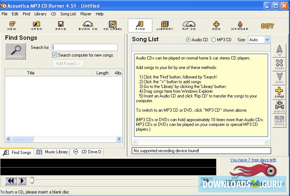Screen dimensions: 290x196
Task: Select the Find toolbar button
Action: click(140, 26)
